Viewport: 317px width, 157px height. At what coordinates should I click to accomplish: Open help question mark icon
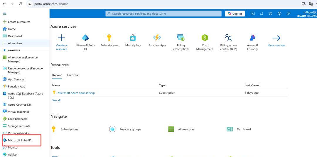pyautogui.click(x=279, y=13)
